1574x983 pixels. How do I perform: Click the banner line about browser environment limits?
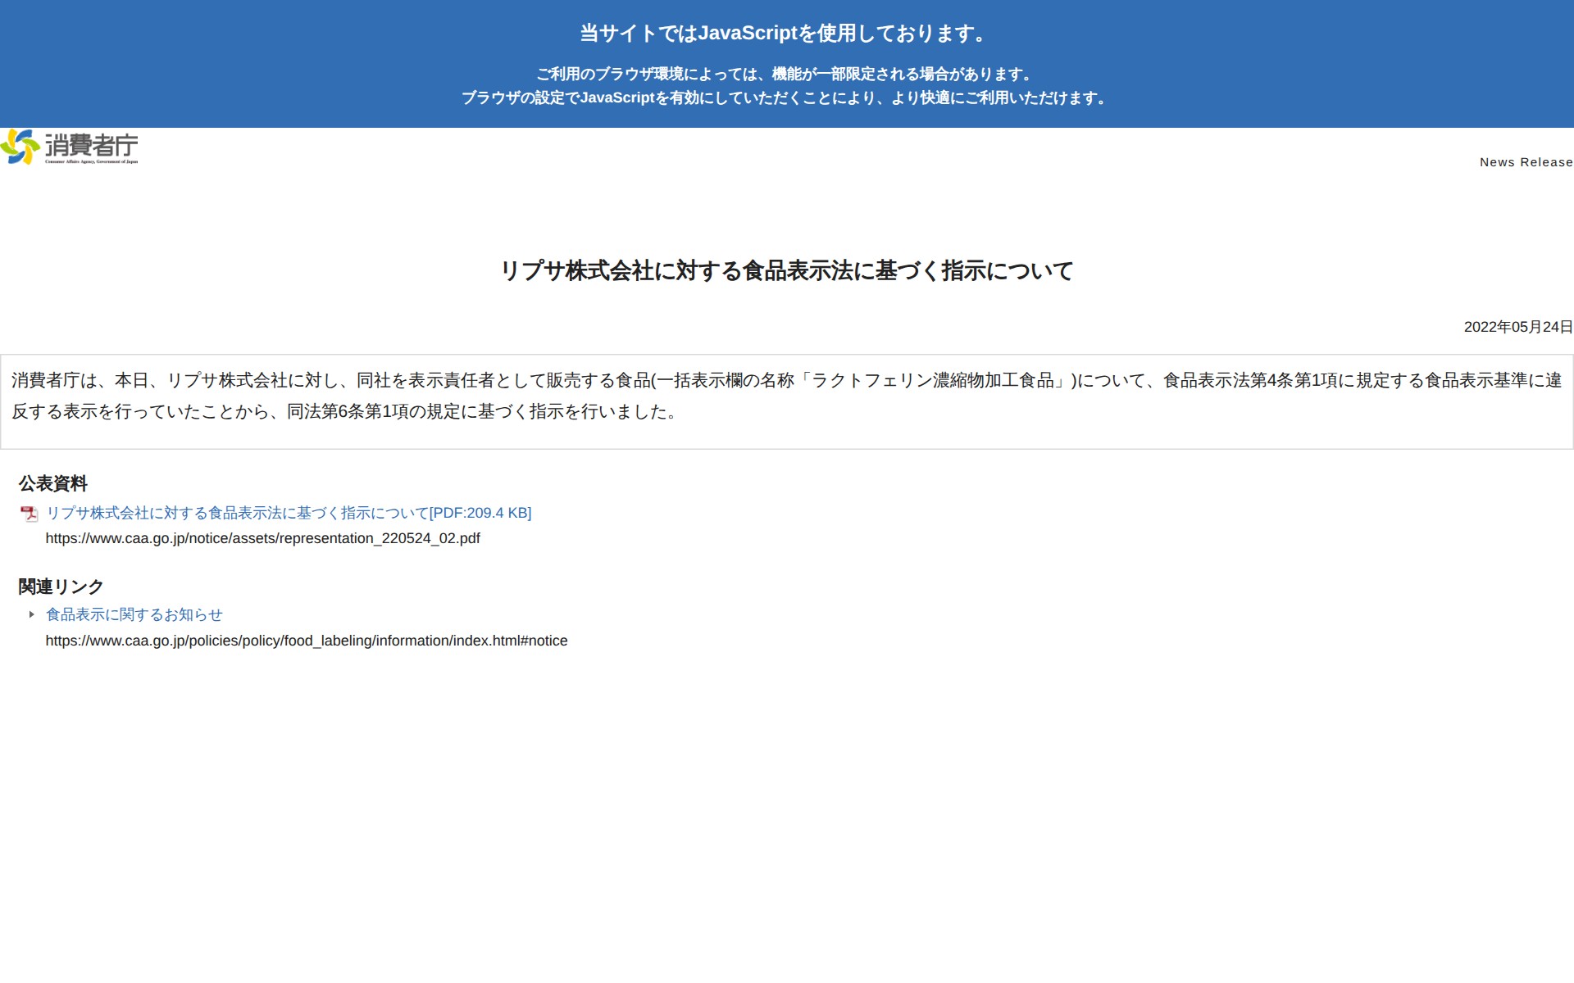click(785, 74)
